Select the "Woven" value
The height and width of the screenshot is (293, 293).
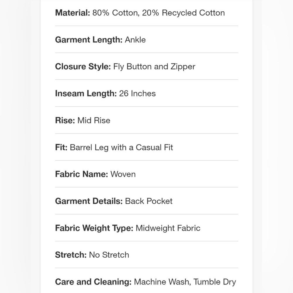click(x=123, y=174)
